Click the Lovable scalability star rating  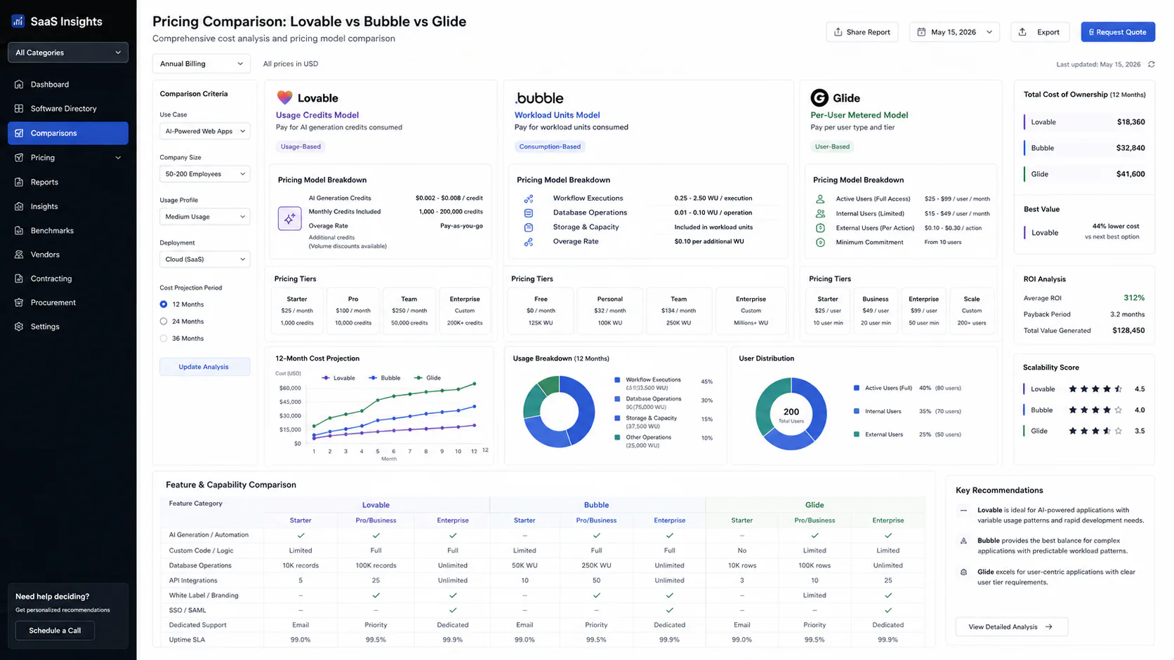(x=1095, y=389)
